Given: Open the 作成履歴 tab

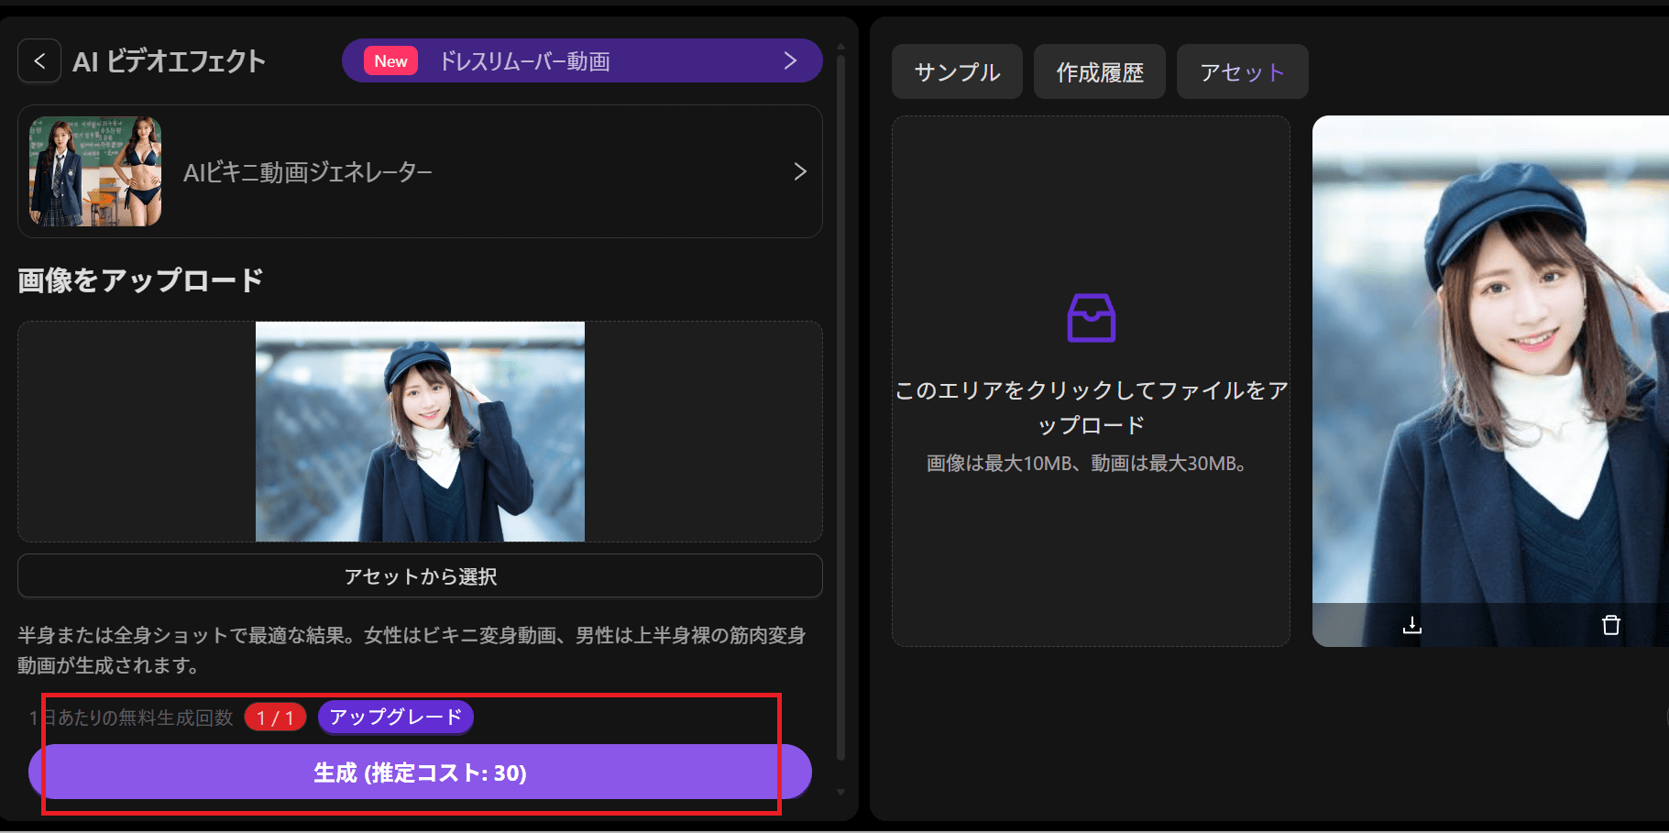Looking at the screenshot, I should click(1099, 71).
